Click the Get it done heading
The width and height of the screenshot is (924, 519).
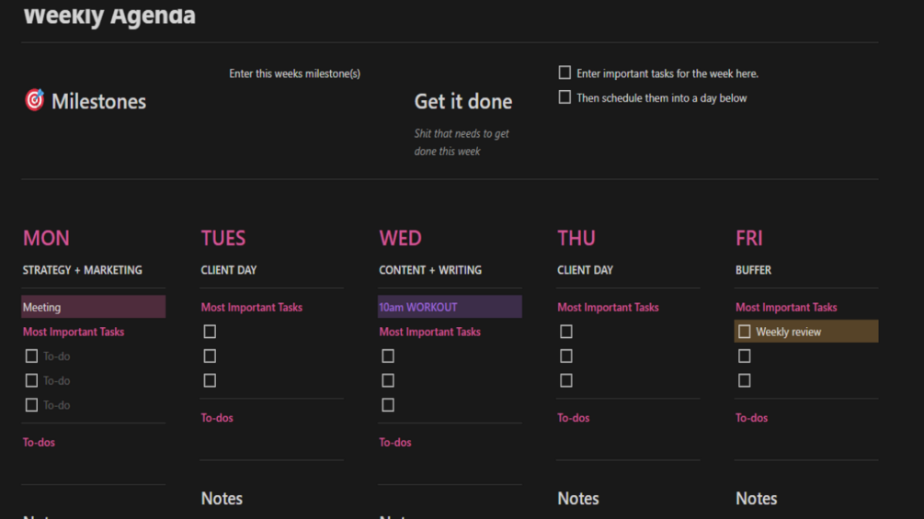tap(462, 101)
